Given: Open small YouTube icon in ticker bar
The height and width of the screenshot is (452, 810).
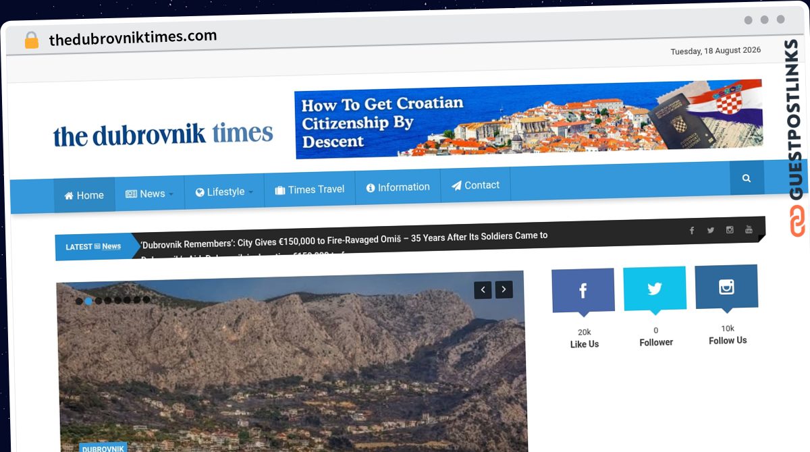Looking at the screenshot, I should 749,229.
